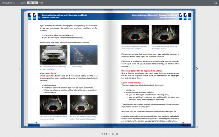Click the 'Main beam lights' heading
This screenshot has width=219, height=137.
tap(47, 73)
